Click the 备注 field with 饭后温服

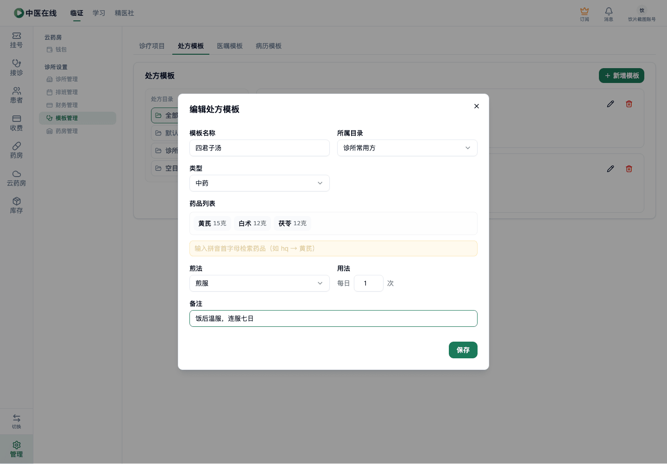[333, 318]
